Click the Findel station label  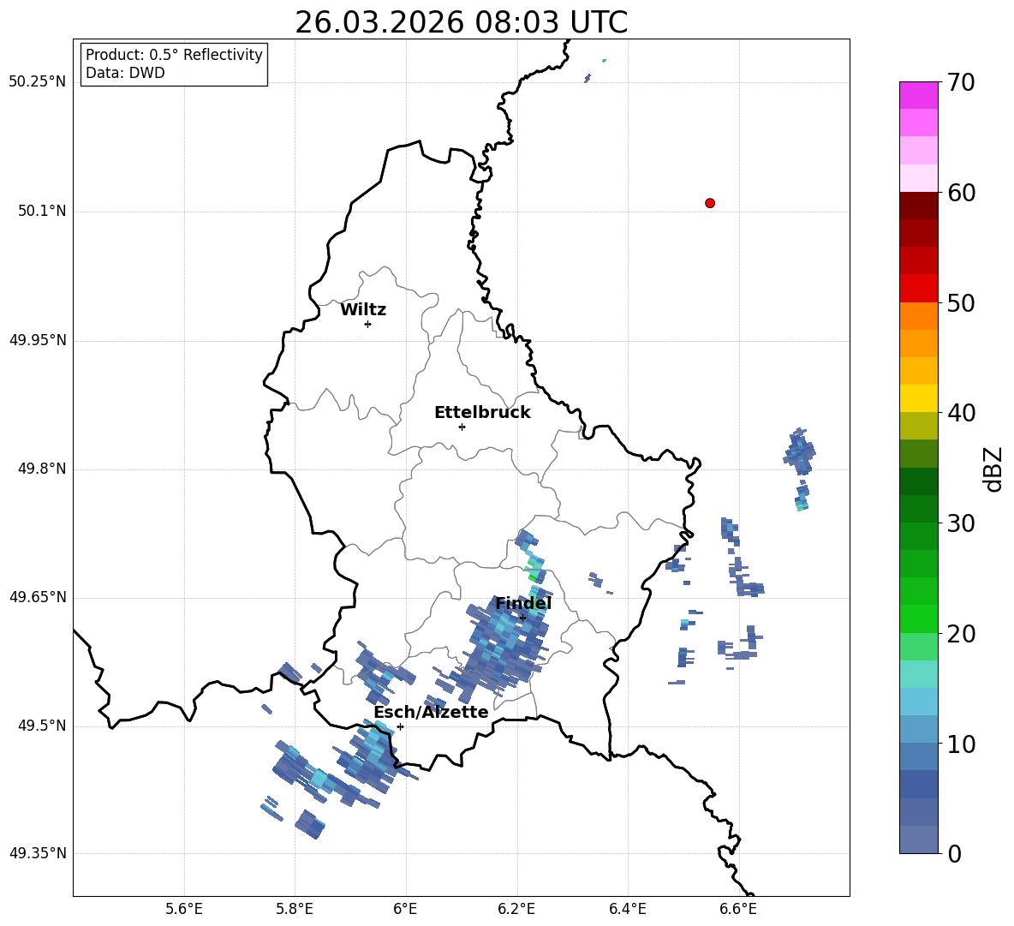(523, 603)
